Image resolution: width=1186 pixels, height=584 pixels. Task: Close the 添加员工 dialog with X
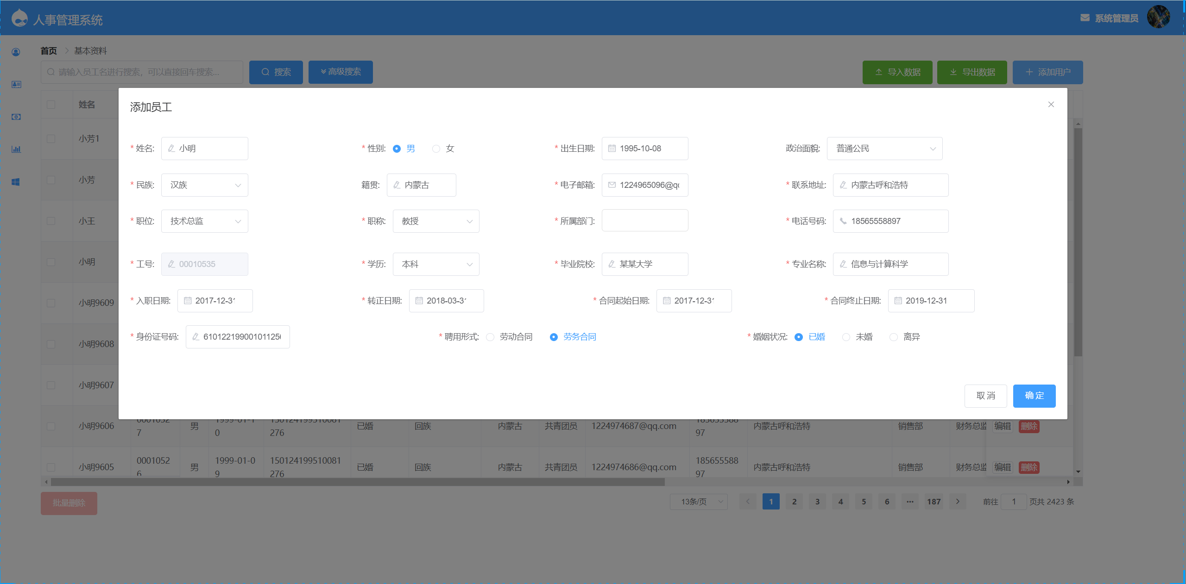click(x=1051, y=105)
